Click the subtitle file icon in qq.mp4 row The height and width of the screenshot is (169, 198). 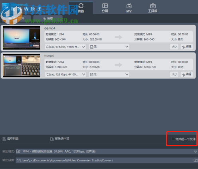92,47
